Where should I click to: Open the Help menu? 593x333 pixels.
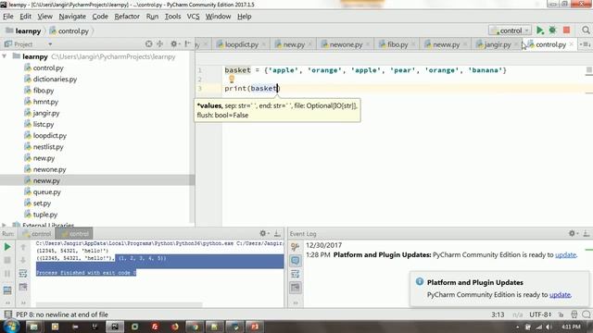click(244, 17)
